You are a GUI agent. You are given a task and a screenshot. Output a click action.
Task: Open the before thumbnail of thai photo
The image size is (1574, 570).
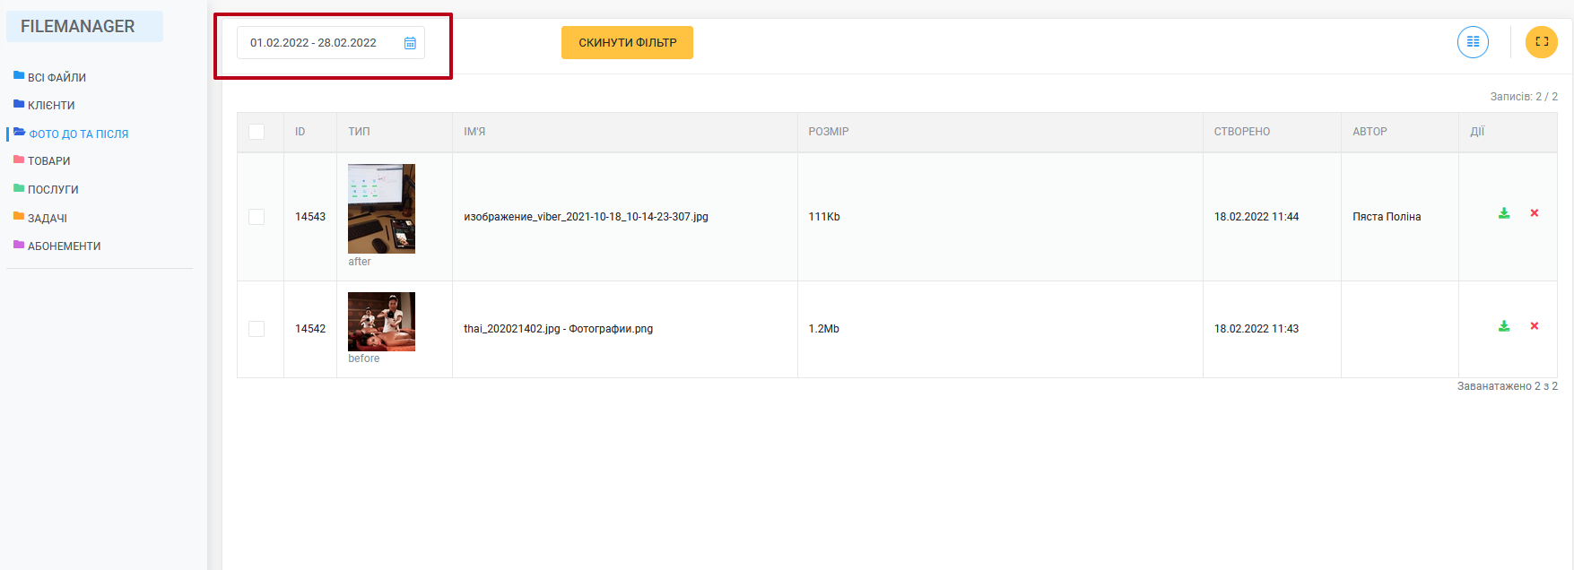click(381, 322)
